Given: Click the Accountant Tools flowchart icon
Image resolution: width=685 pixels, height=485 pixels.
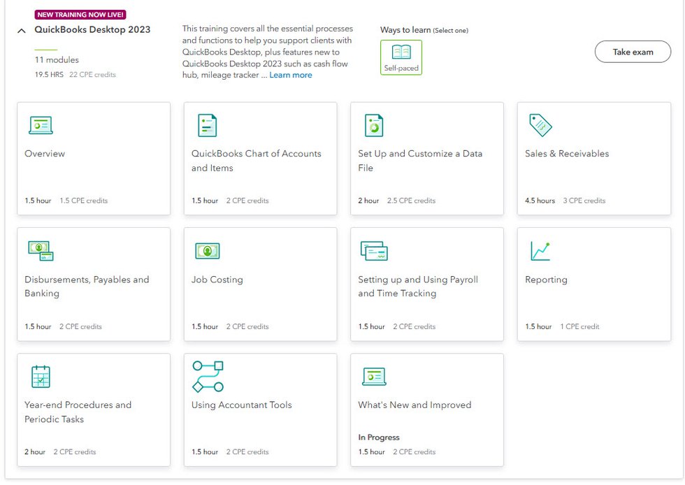Looking at the screenshot, I should tap(208, 377).
